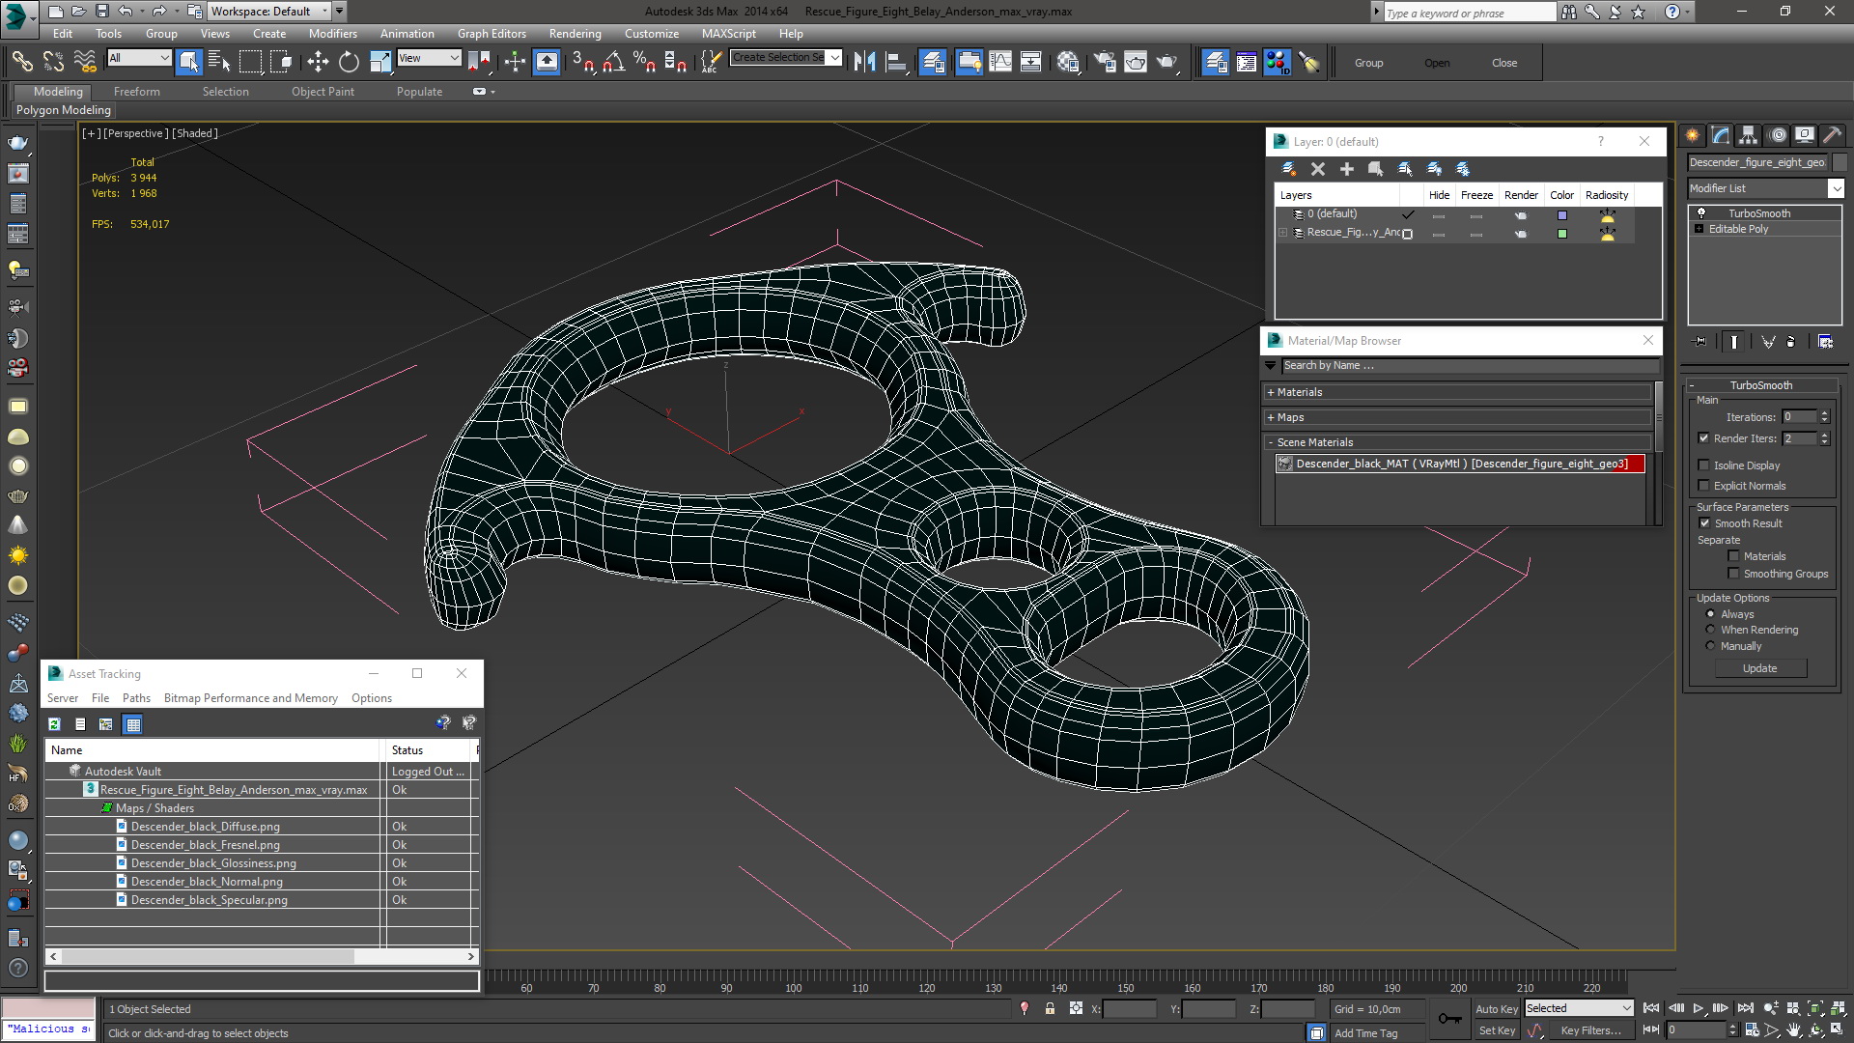This screenshot has width=1854, height=1043.
Task: Enable the Isoline Display checkbox
Action: tap(1704, 465)
